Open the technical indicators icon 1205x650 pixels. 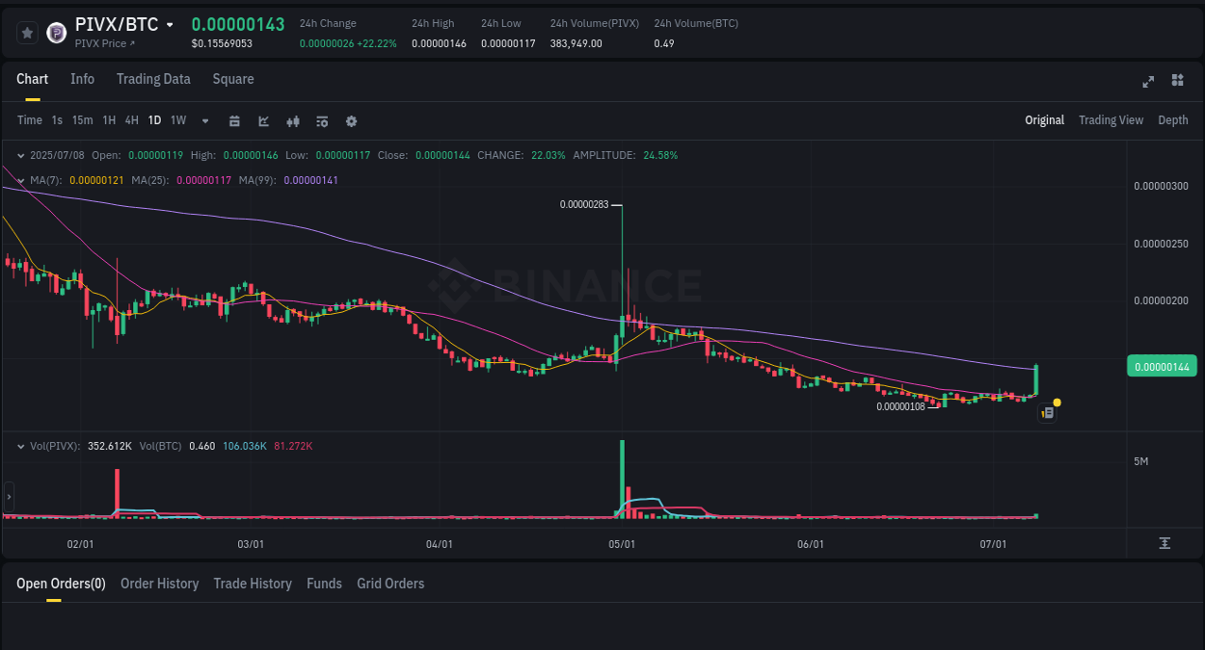[x=321, y=120]
